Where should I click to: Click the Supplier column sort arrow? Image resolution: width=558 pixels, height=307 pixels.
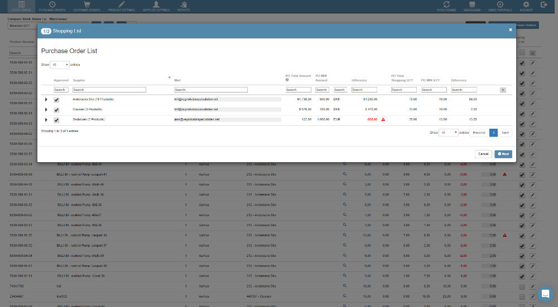(169, 77)
